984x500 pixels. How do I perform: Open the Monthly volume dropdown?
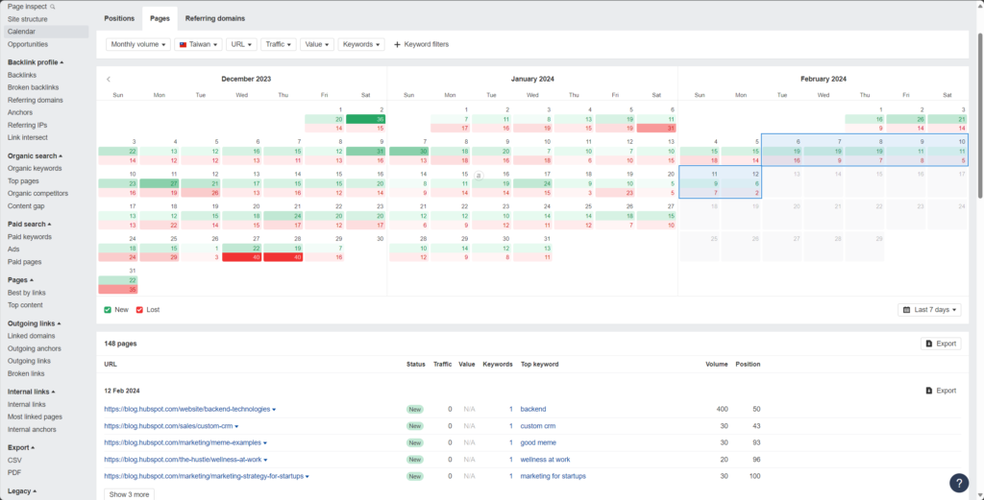(138, 44)
